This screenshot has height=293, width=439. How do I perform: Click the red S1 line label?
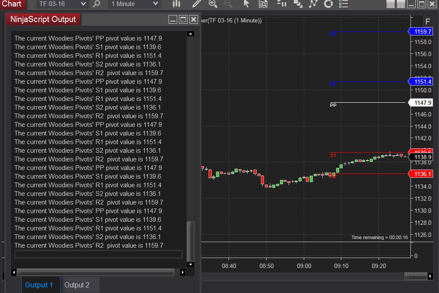click(333, 155)
